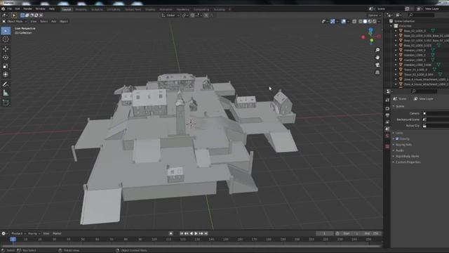449x253 pixels.
Task: Open the Playback dropdown in timeline
Action: pyautogui.click(x=19, y=233)
